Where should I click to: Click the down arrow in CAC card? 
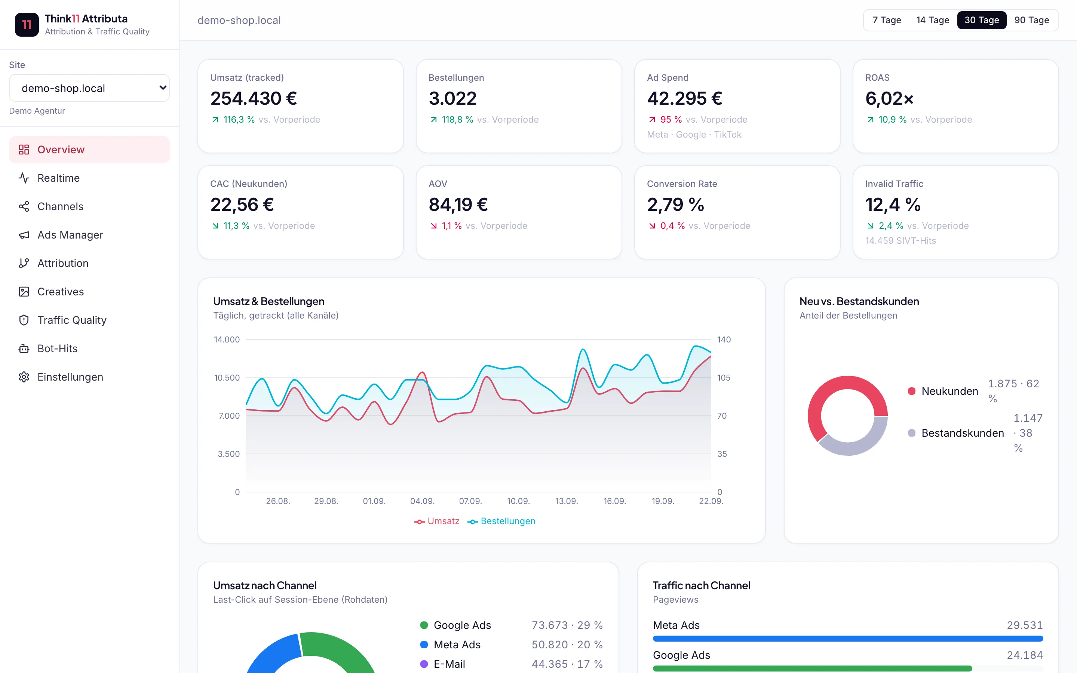click(215, 226)
